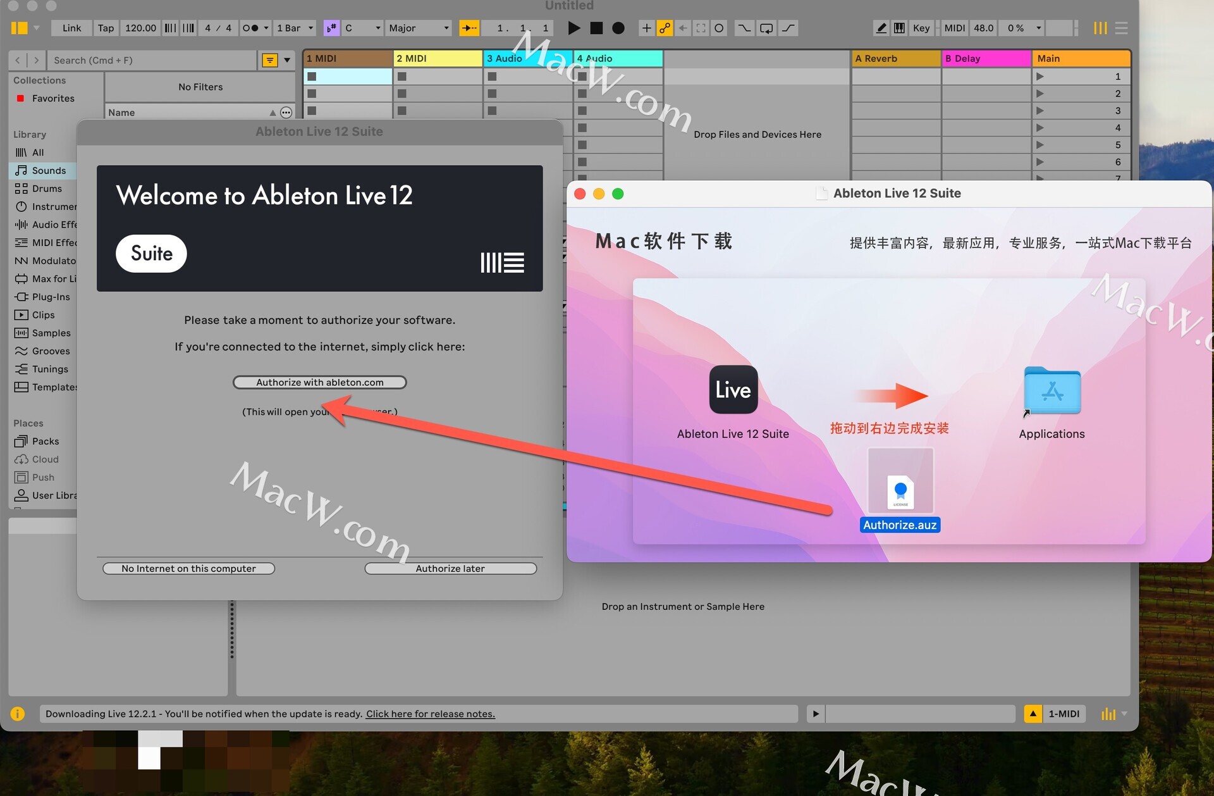Screen dimensions: 1214x796
Task: Go forward in browser history
Action: point(37,60)
